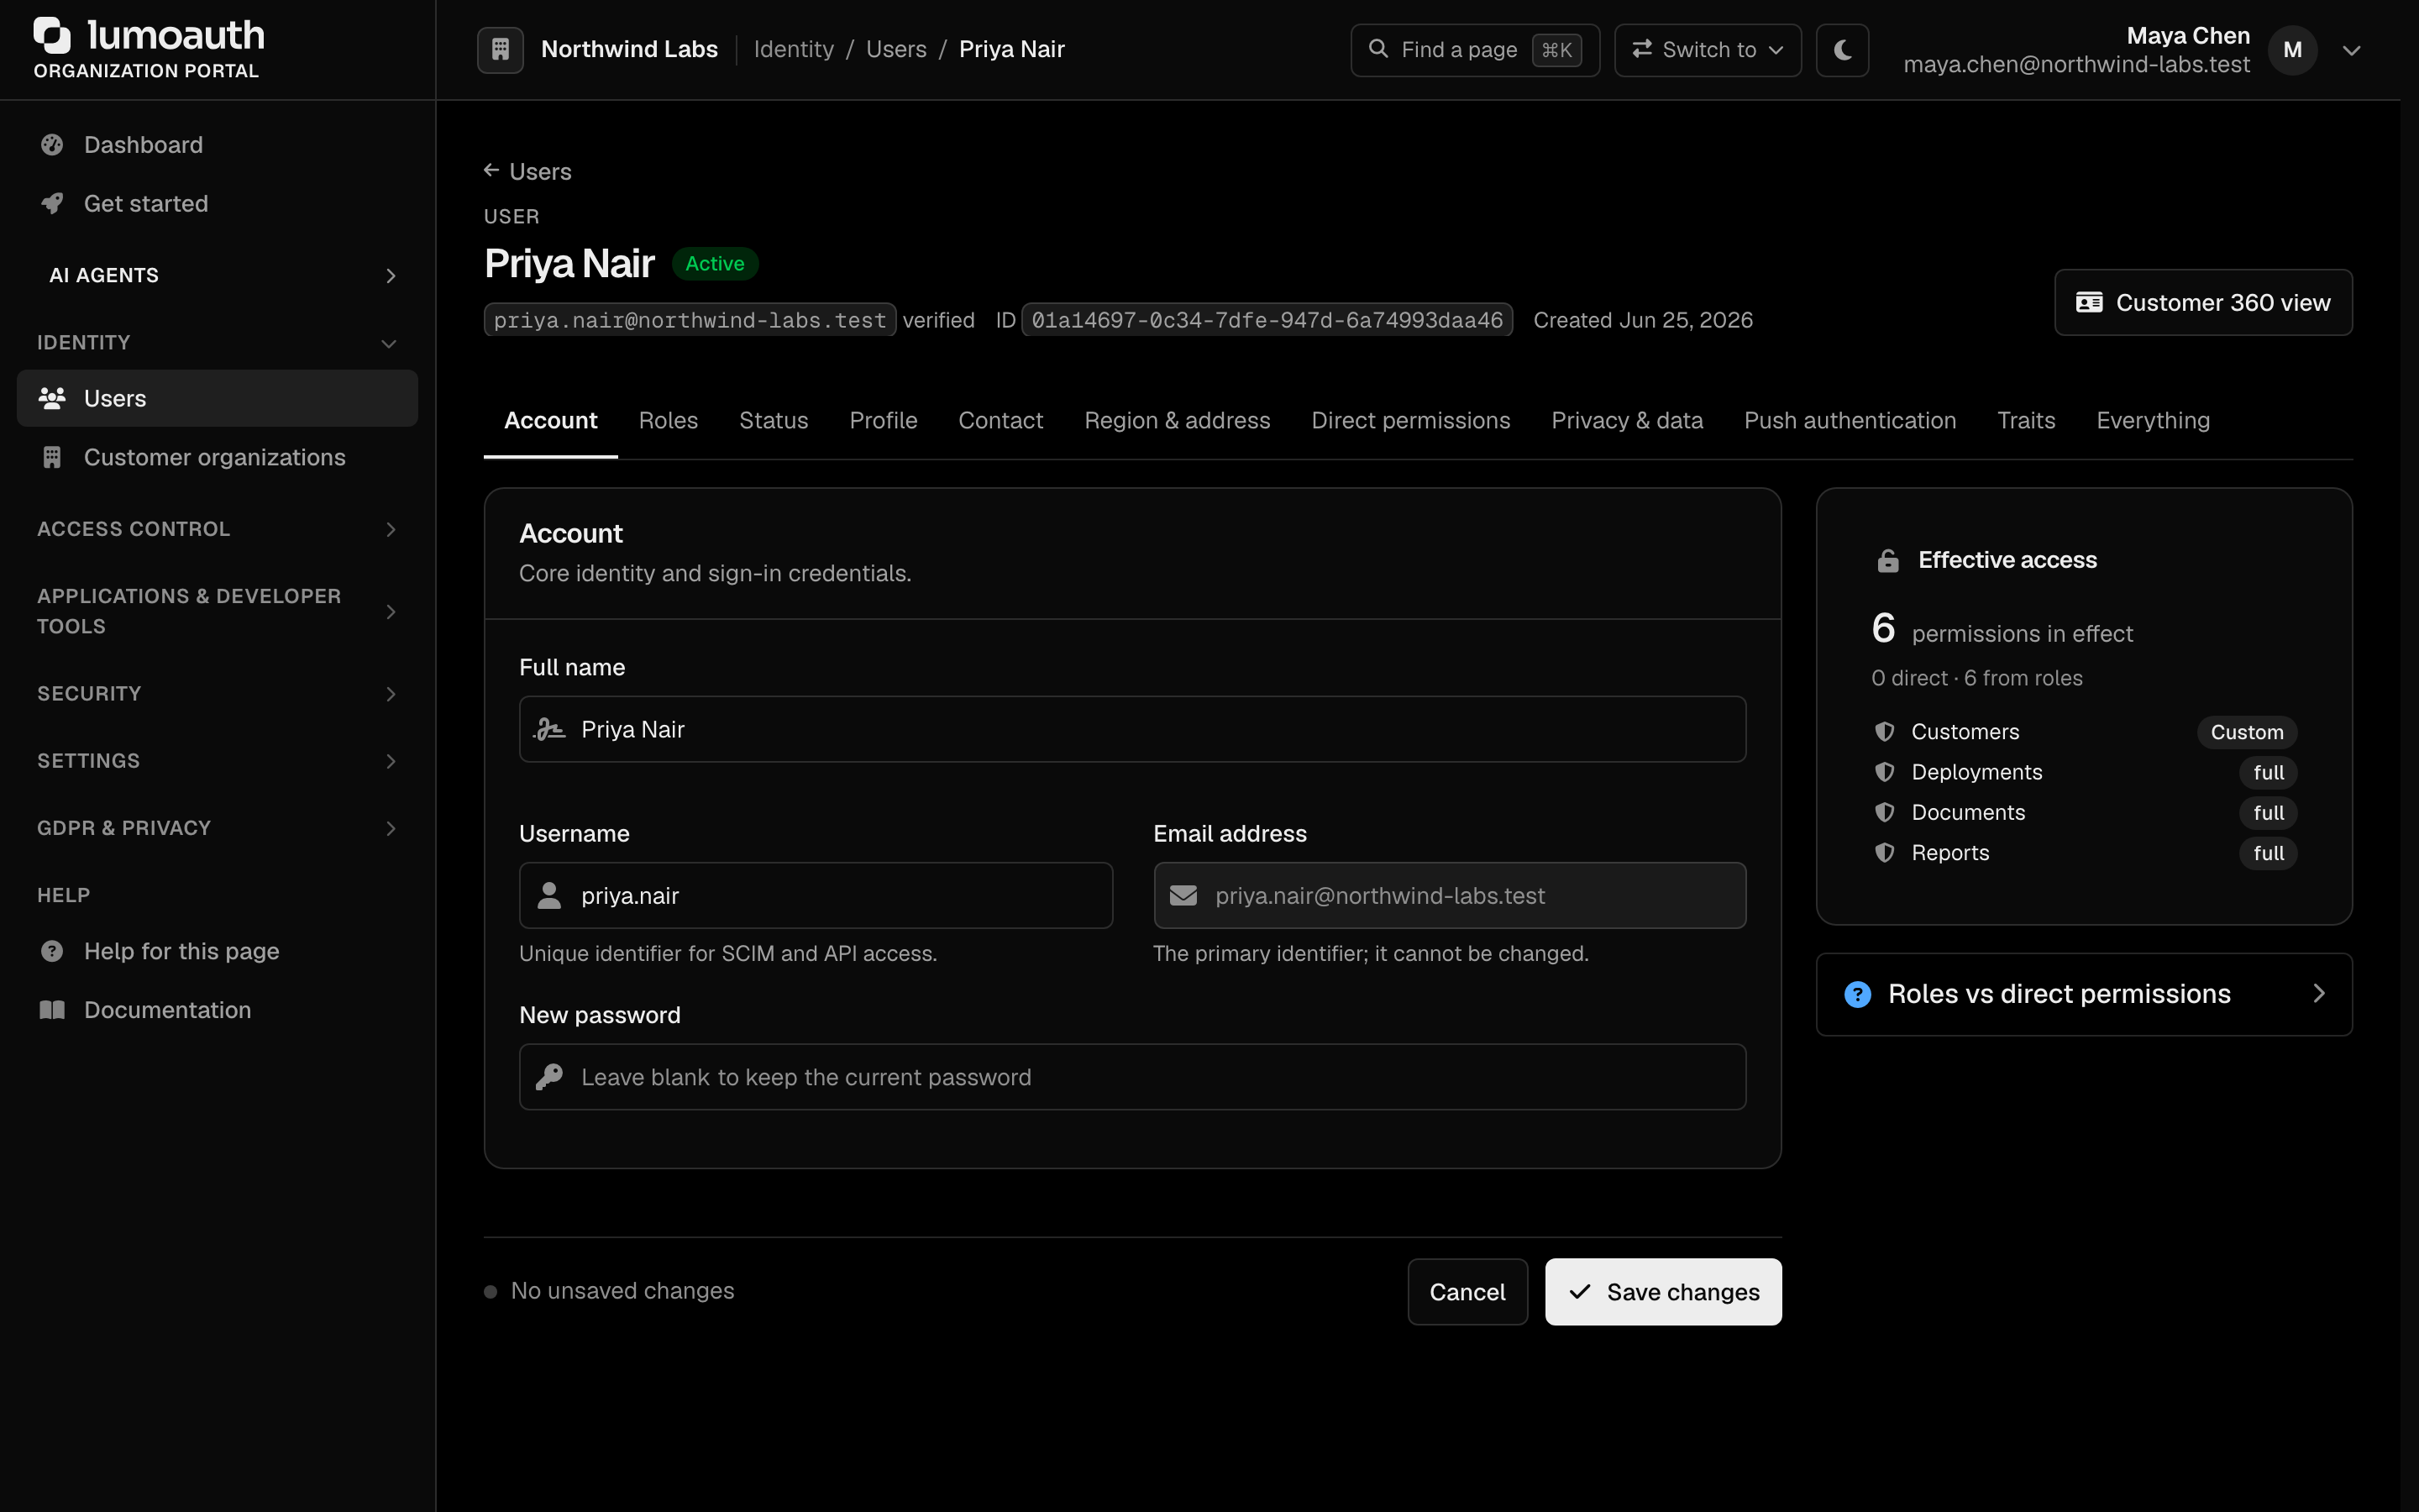Click into the Full name field

tap(1131, 729)
